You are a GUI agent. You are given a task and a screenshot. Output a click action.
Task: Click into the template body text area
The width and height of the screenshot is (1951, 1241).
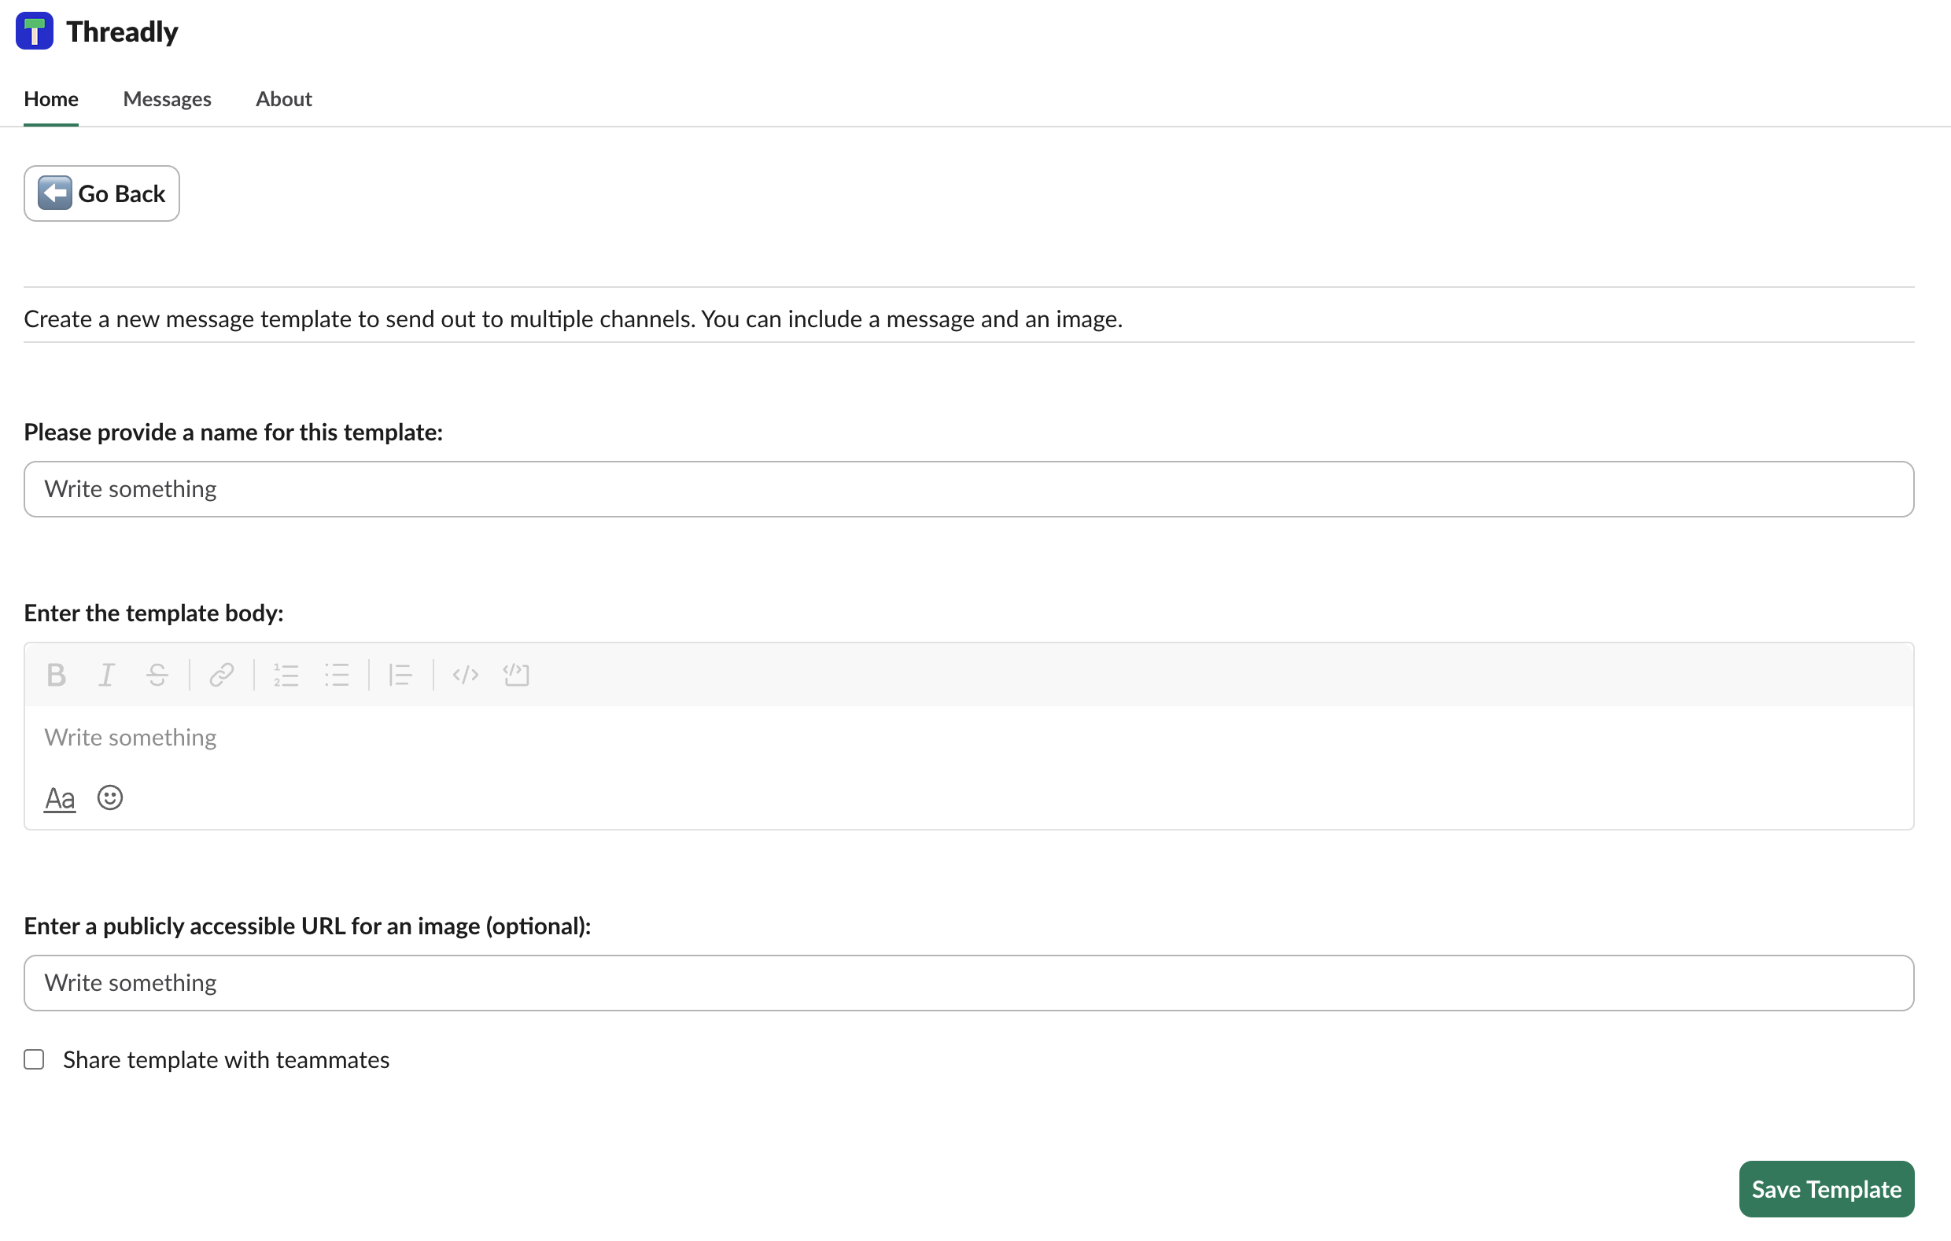(x=968, y=737)
